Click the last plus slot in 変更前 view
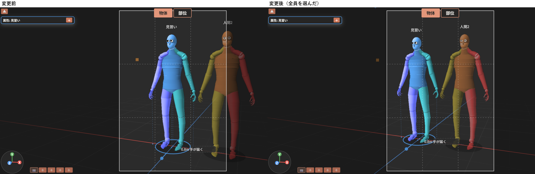535x174 pixels. tap(69, 170)
